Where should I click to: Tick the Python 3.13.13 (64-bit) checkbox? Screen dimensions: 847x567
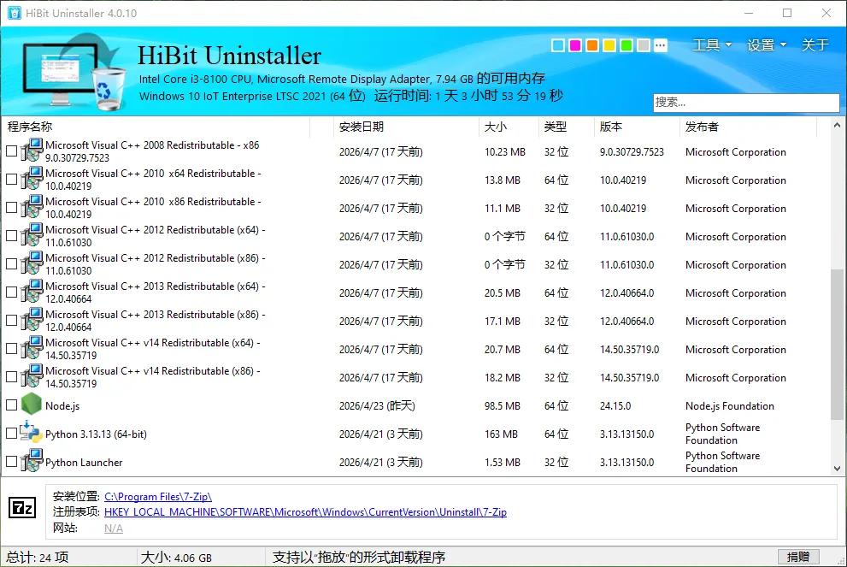(x=11, y=433)
